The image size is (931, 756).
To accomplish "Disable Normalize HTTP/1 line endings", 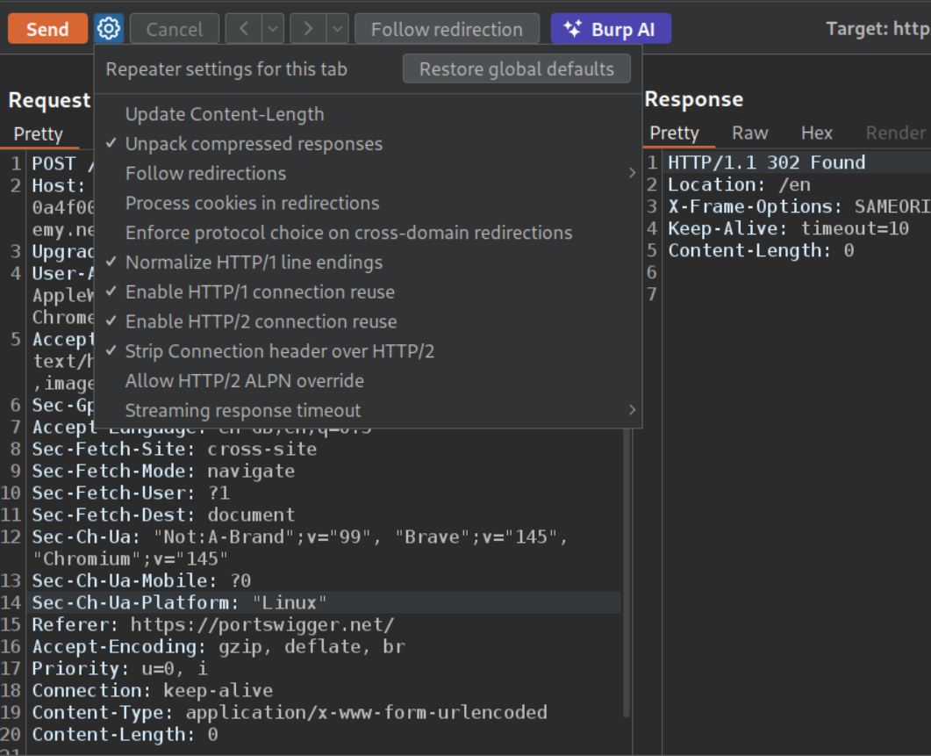I will click(x=254, y=263).
